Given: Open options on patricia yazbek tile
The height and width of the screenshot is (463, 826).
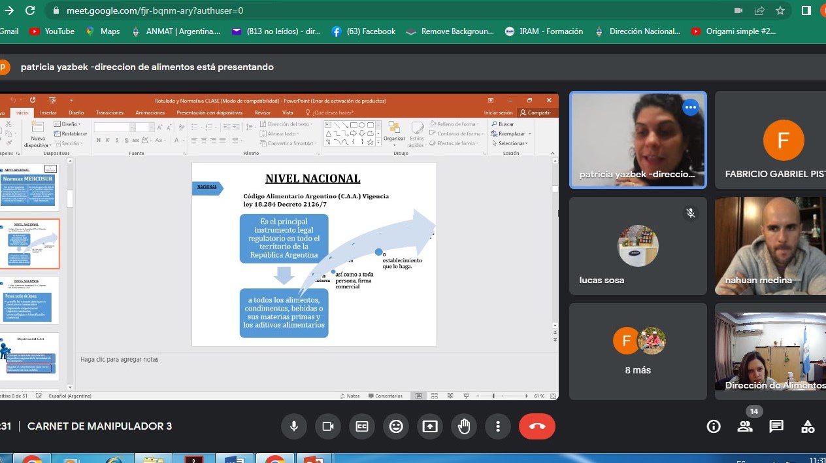Looking at the screenshot, I should (x=690, y=107).
